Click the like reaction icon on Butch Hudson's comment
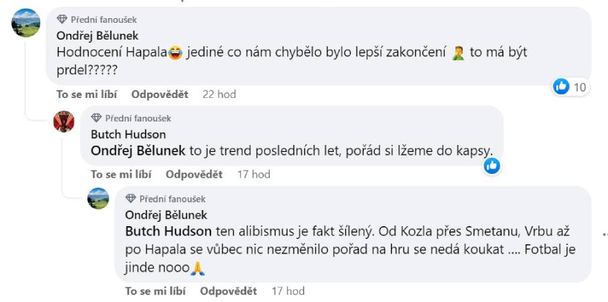Viewport: 608px width, 302px height. point(492,165)
